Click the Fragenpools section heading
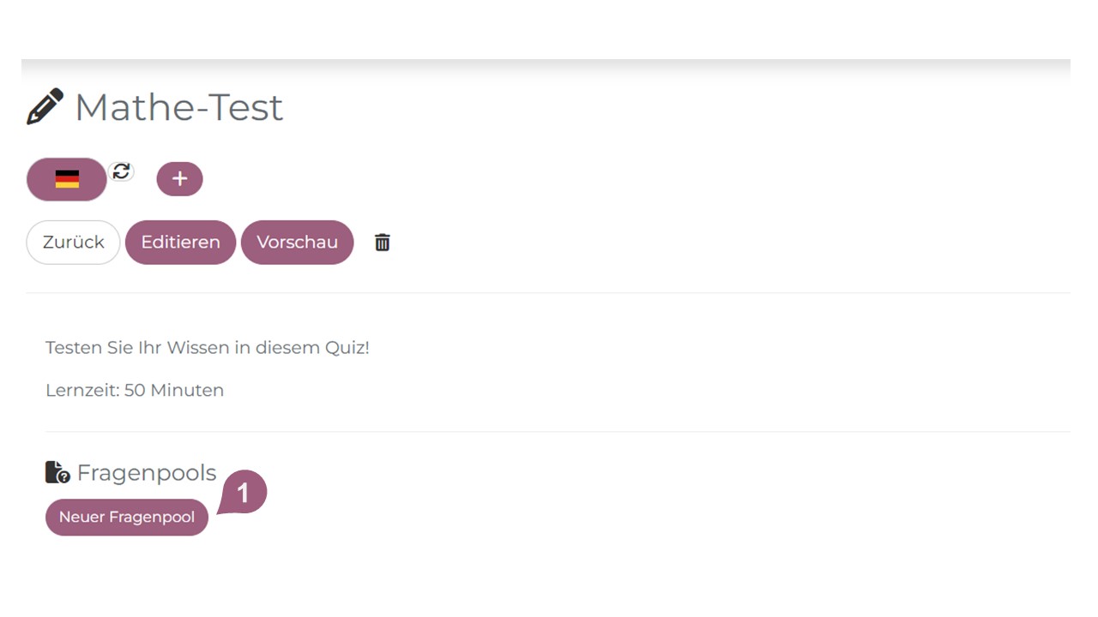 point(147,473)
